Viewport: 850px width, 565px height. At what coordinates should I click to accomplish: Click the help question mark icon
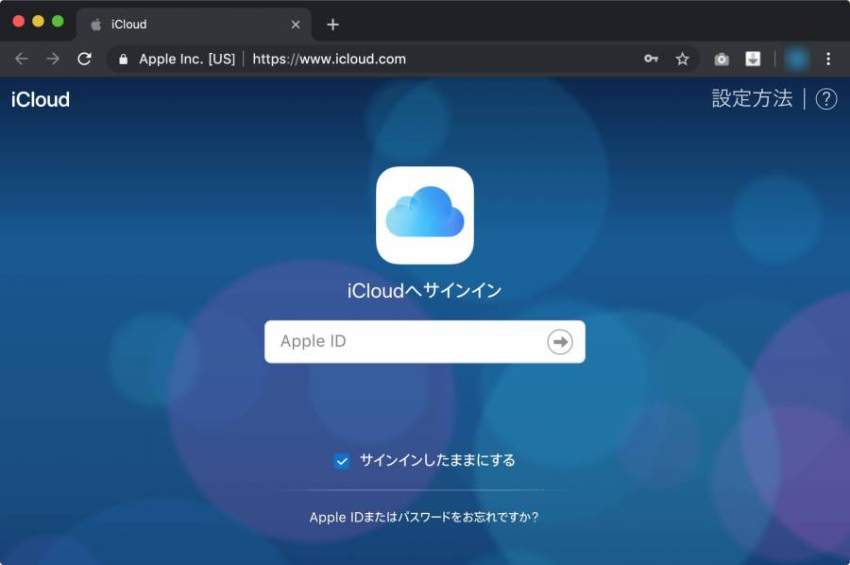[x=826, y=99]
